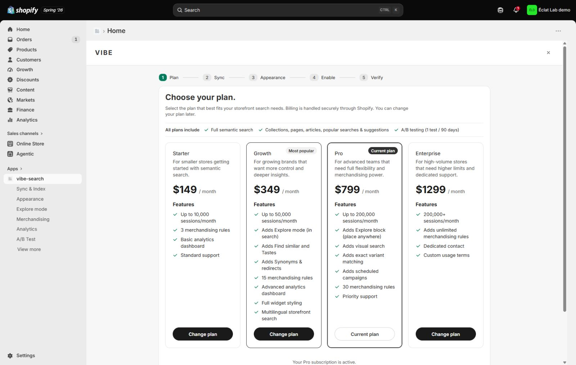Select the vibe-search app

pos(42,179)
